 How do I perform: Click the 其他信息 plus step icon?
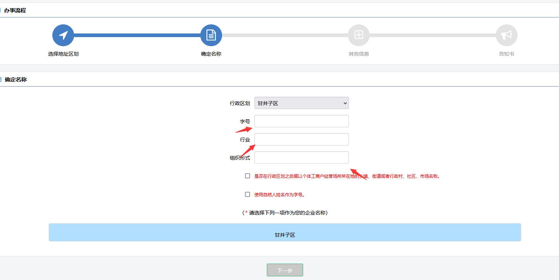pyautogui.click(x=359, y=35)
